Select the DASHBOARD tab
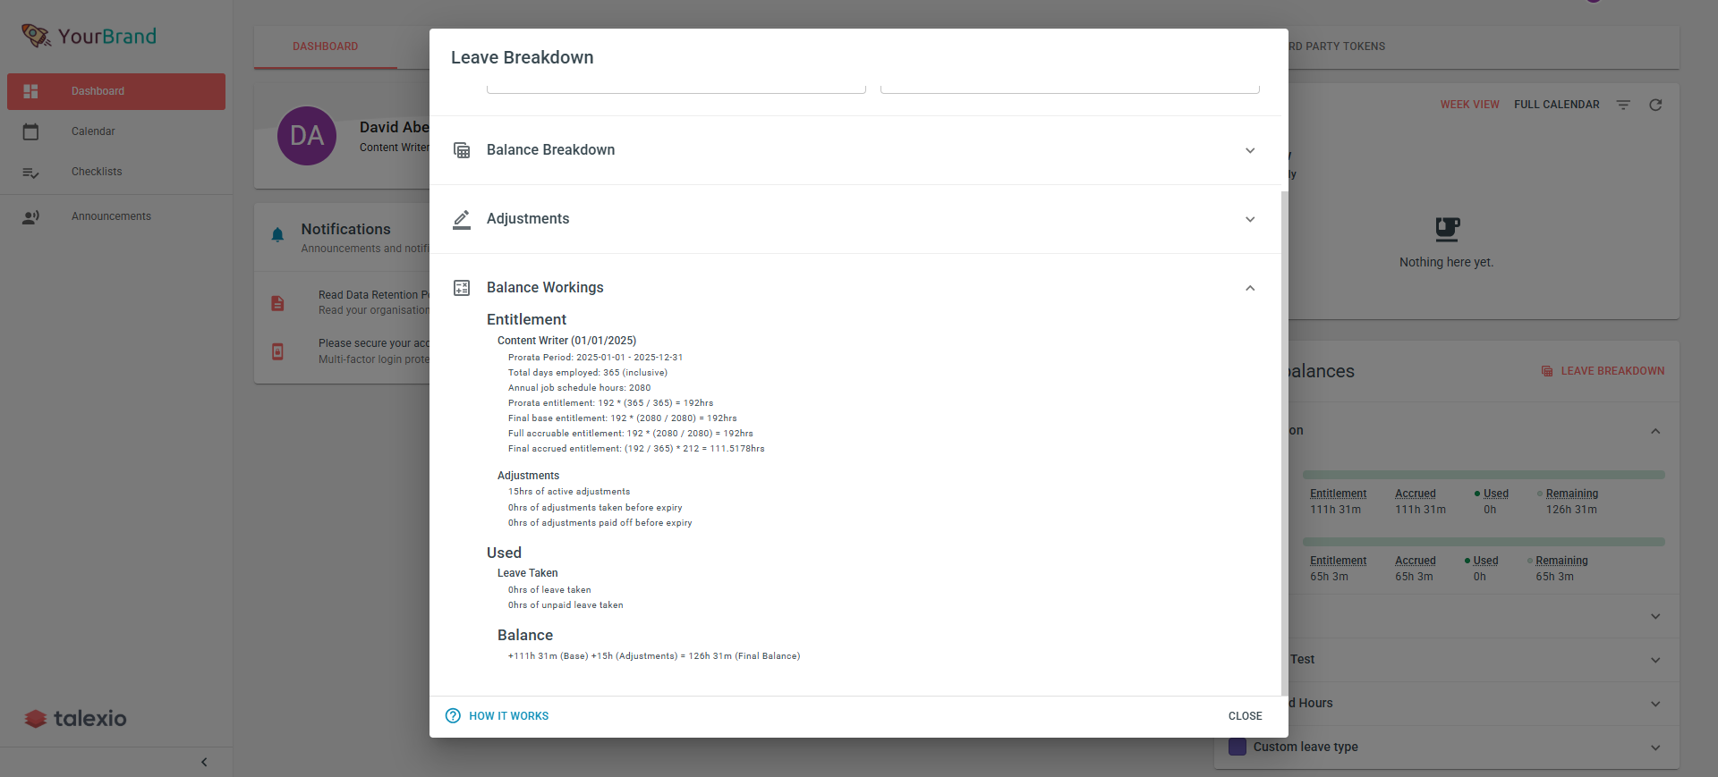Viewport: 1718px width, 777px height. click(x=325, y=46)
